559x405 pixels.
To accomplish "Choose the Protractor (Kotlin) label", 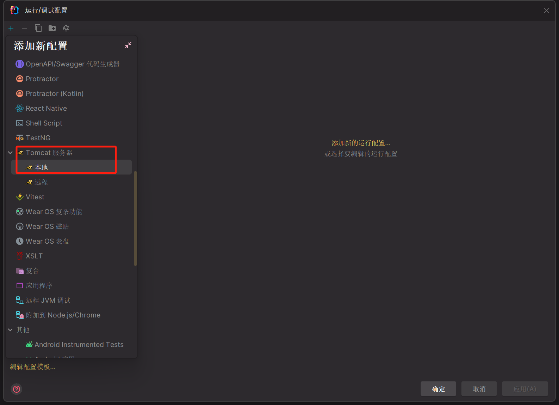I will click(x=55, y=94).
